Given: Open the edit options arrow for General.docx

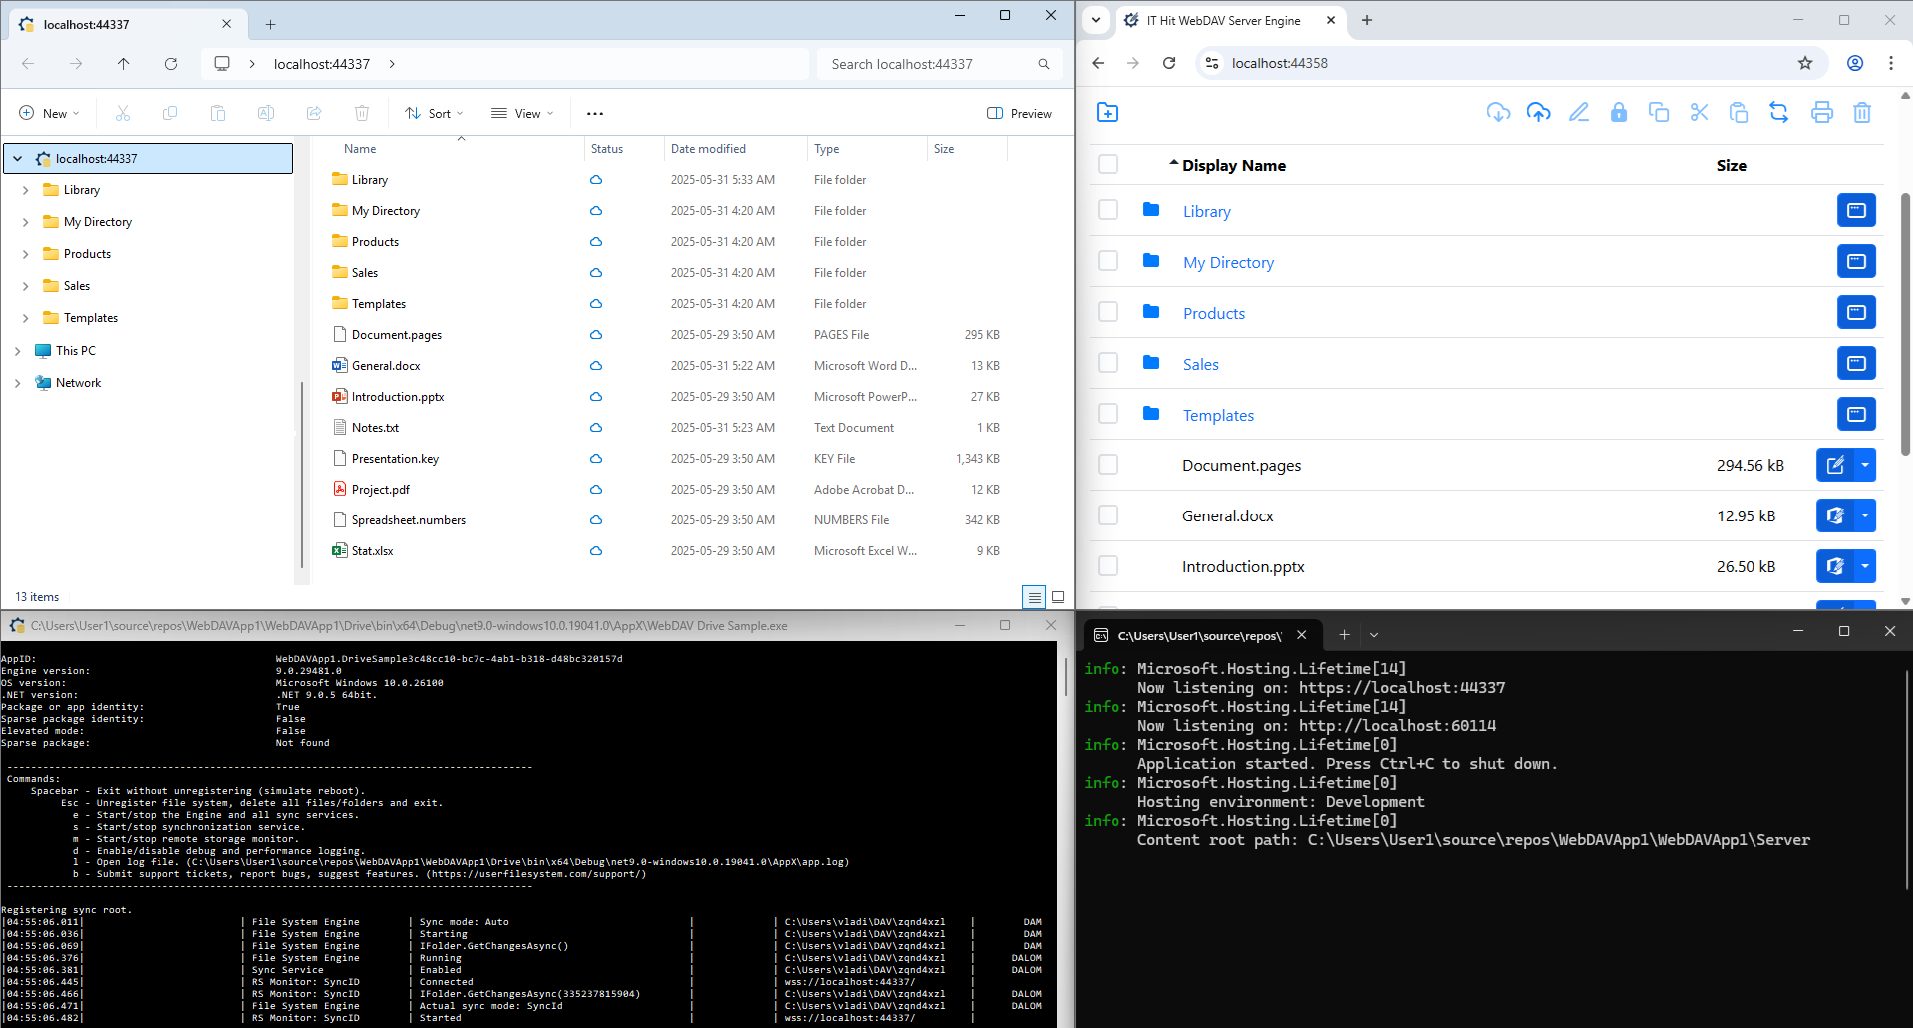Looking at the screenshot, I should (x=1865, y=515).
